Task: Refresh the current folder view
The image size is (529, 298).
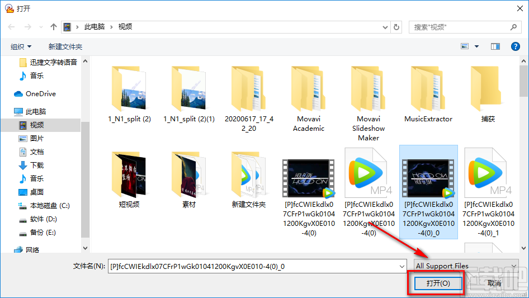Action: [x=396, y=27]
